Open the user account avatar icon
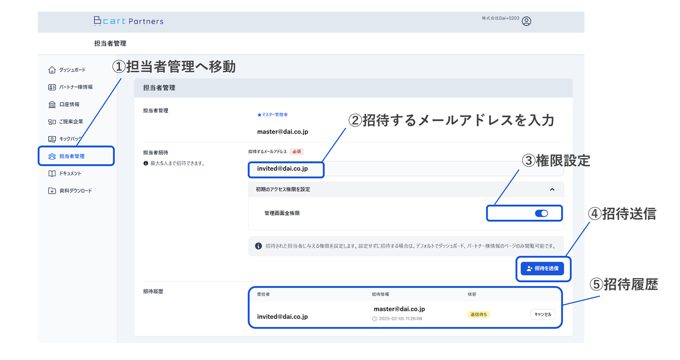The height and width of the screenshot is (360, 680). click(x=526, y=21)
